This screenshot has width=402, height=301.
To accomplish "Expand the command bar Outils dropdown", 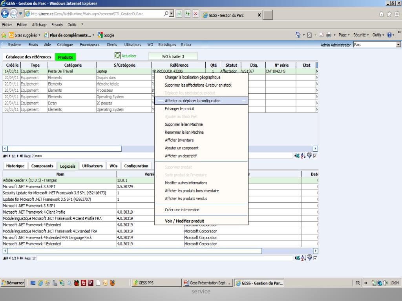I will pyautogui.click(x=378, y=35).
